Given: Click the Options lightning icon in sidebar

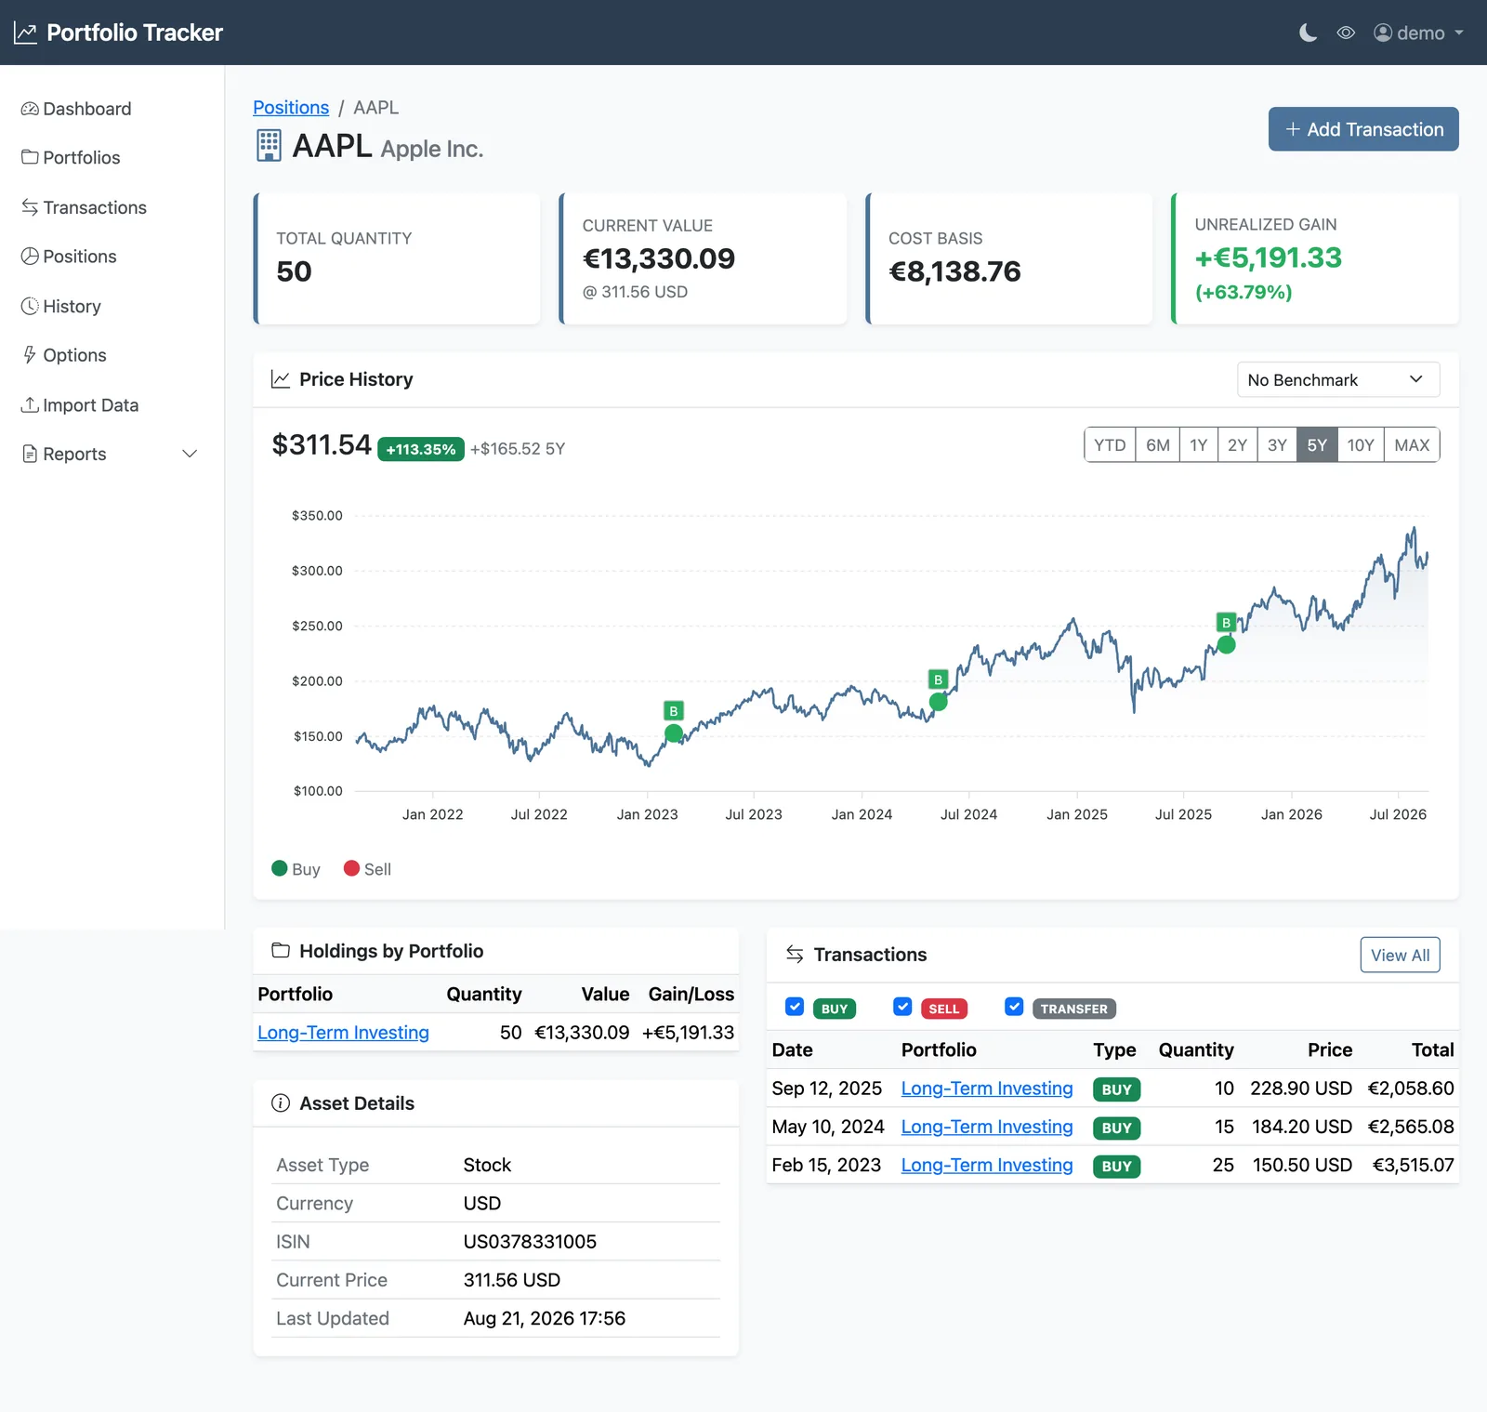Looking at the screenshot, I should click(x=30, y=355).
